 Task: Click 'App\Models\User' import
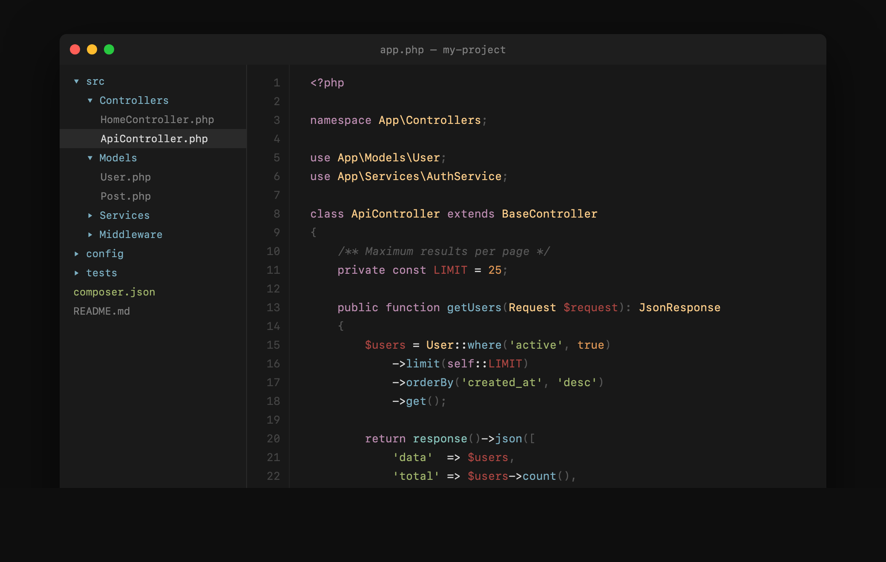click(x=388, y=158)
